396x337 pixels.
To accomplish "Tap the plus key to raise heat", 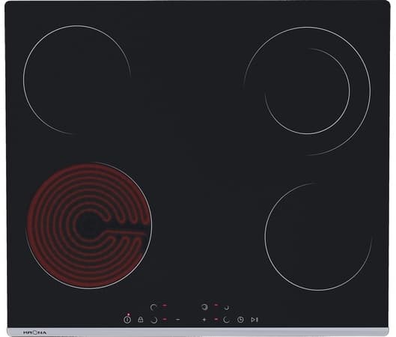I will pyautogui.click(x=204, y=320).
